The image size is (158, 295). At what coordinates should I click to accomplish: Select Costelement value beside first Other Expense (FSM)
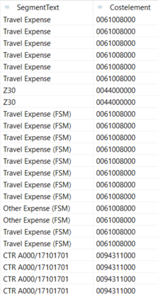[126, 209]
